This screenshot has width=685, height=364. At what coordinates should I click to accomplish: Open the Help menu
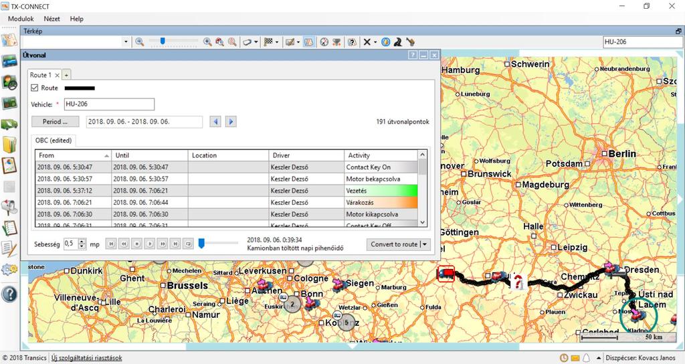pos(76,19)
